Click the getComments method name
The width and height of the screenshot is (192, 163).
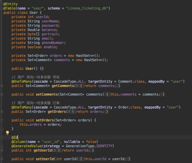pos(63,86)
